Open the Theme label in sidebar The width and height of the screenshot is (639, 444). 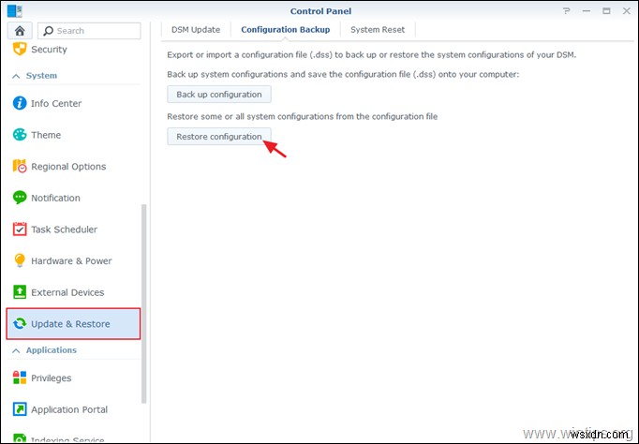pos(46,135)
